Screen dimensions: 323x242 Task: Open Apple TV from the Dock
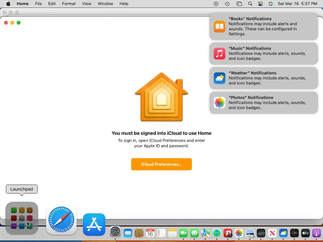(305, 233)
